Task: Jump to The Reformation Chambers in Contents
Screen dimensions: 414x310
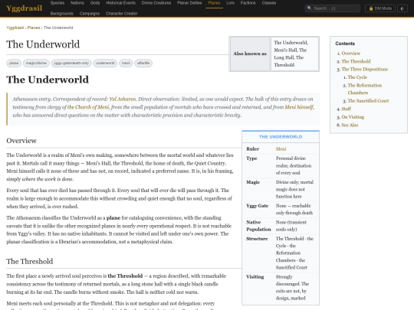Action: [365, 89]
